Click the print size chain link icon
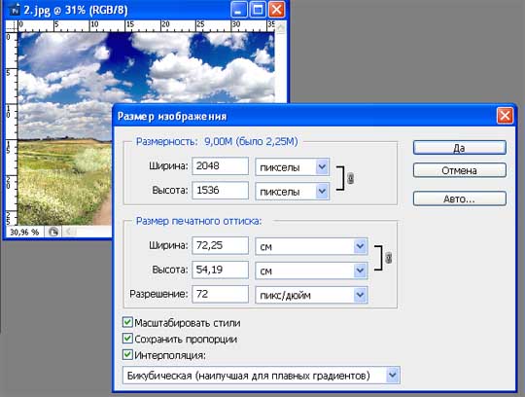Image resolution: width=525 pixels, height=397 pixels. coord(388,258)
